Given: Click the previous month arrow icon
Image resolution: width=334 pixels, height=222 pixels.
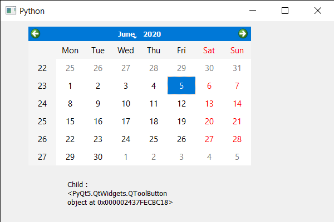Looking at the screenshot, I should 36,34.
